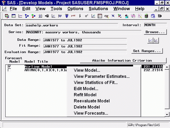Check the ARIMA(0,1,0)(0,1,0)s forecast model checkbox
170x128 pixels.
click(10, 70)
